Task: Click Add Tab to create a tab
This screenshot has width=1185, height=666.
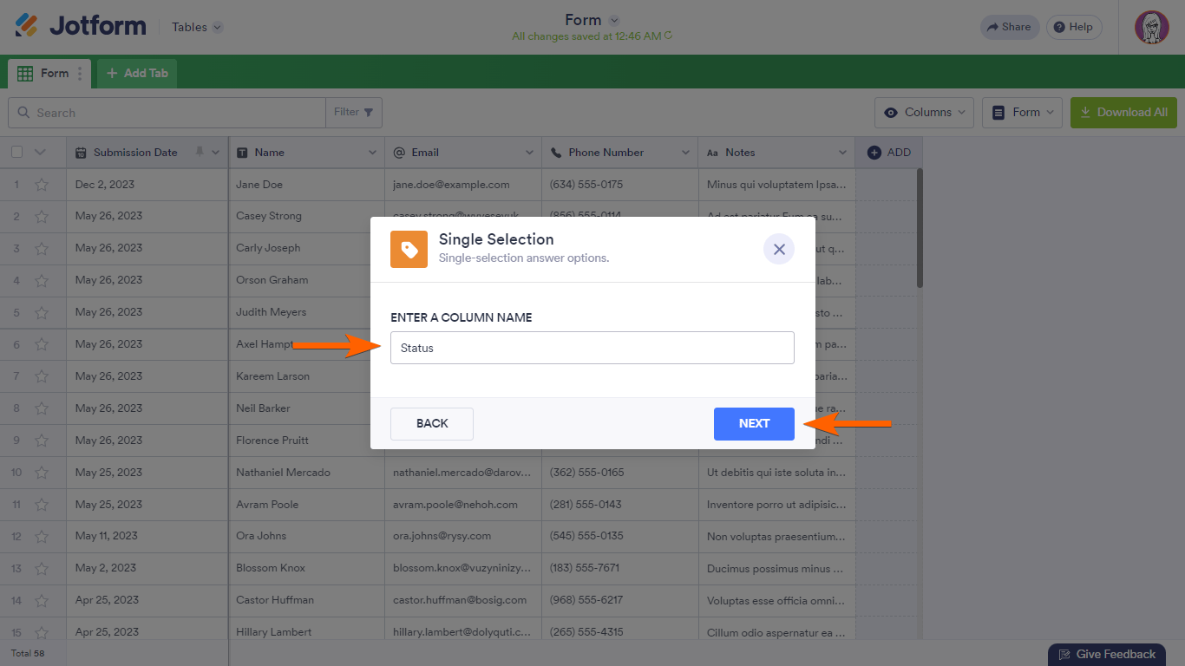Action: [135, 73]
